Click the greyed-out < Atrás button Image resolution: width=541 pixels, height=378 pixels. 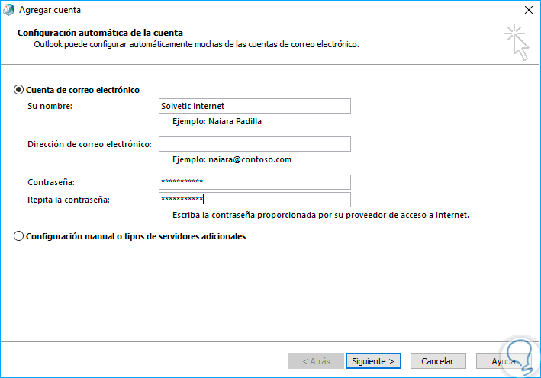(316, 361)
